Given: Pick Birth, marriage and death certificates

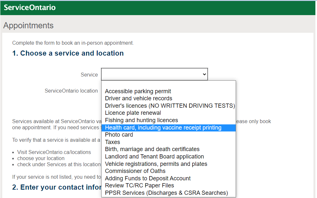Looking at the screenshot, I should coord(168,149).
